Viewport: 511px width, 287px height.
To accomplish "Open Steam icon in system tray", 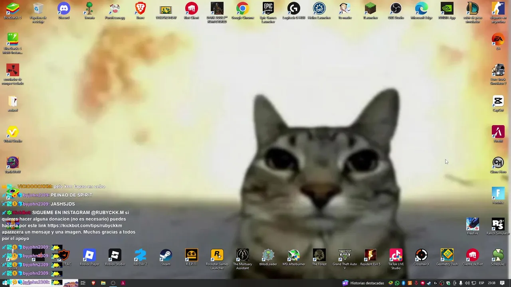I will tap(429, 283).
